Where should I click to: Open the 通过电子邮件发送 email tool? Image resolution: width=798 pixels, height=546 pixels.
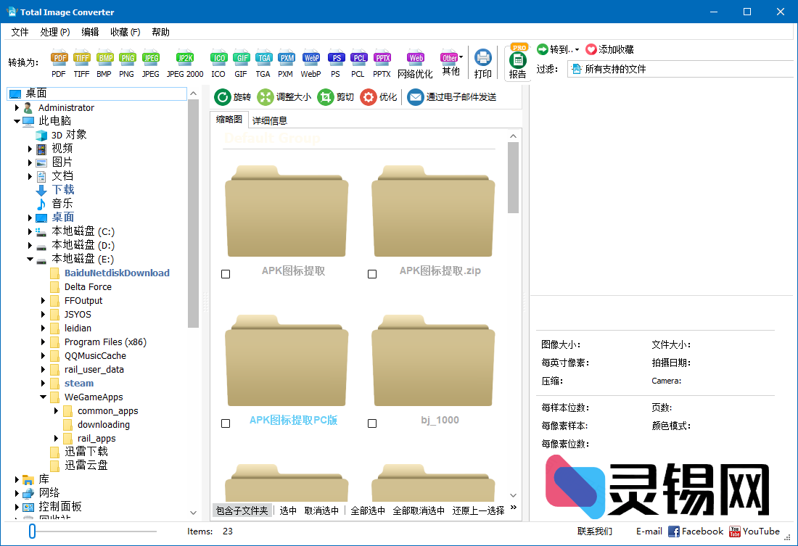click(451, 95)
